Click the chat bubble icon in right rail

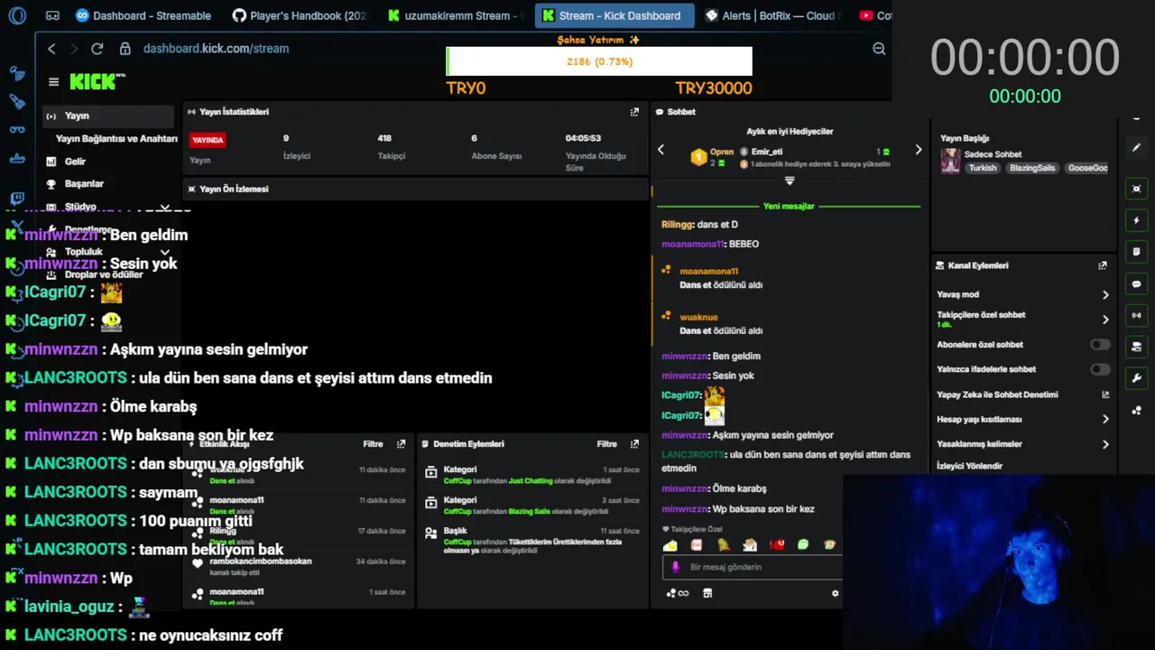pyautogui.click(x=1137, y=283)
